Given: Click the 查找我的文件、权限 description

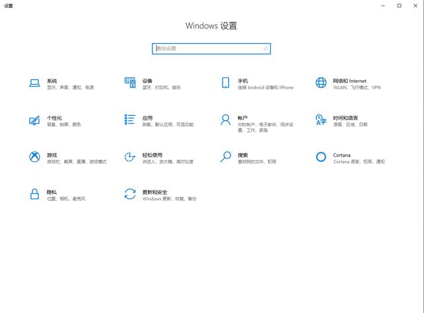Looking at the screenshot, I should pyautogui.click(x=257, y=161).
